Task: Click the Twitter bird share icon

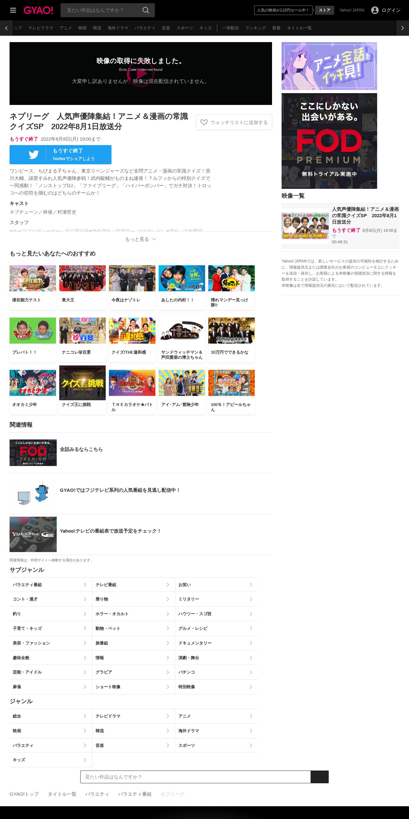Action: coord(33,155)
